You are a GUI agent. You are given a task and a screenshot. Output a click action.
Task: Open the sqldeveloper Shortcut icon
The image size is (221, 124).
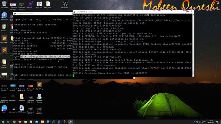pos(39,98)
